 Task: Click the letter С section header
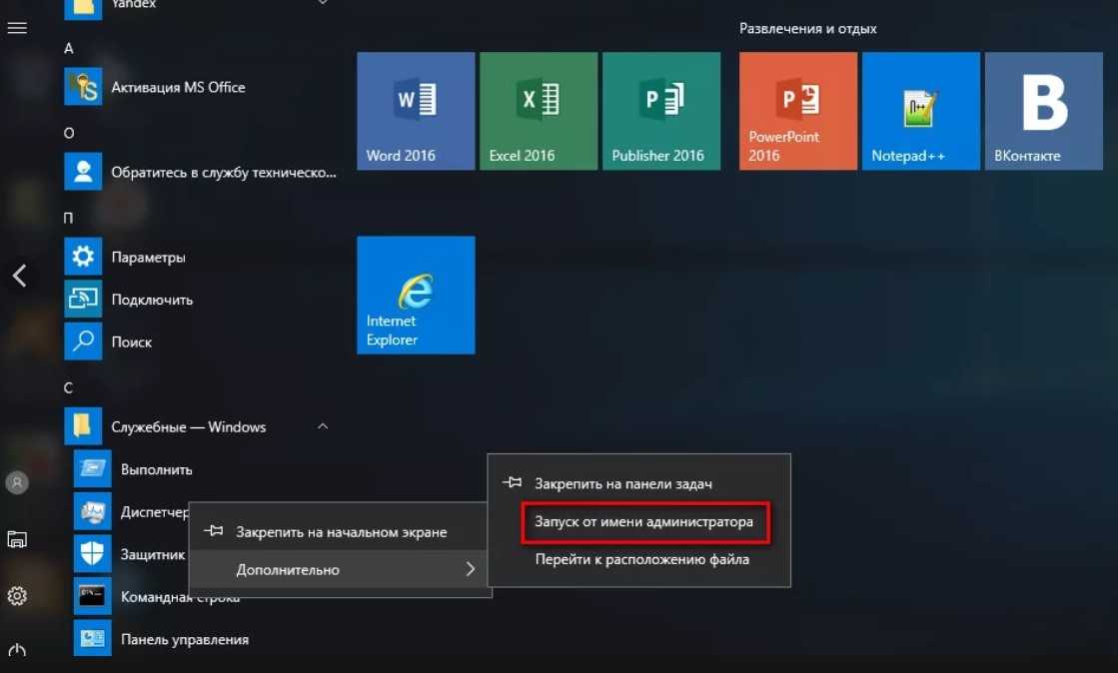pyautogui.click(x=69, y=387)
